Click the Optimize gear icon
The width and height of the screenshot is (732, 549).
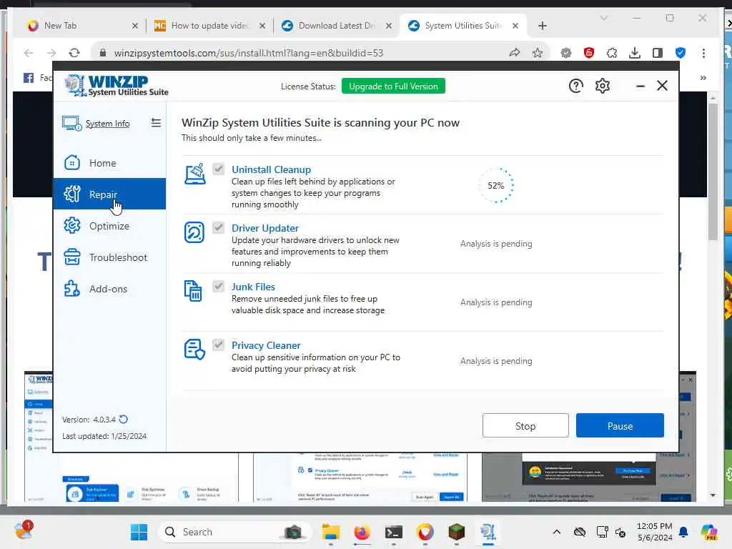coord(72,225)
